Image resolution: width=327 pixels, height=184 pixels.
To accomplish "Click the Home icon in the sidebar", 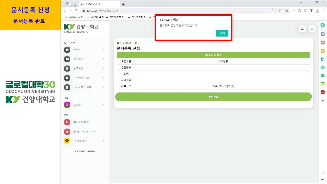I will coord(67,50).
